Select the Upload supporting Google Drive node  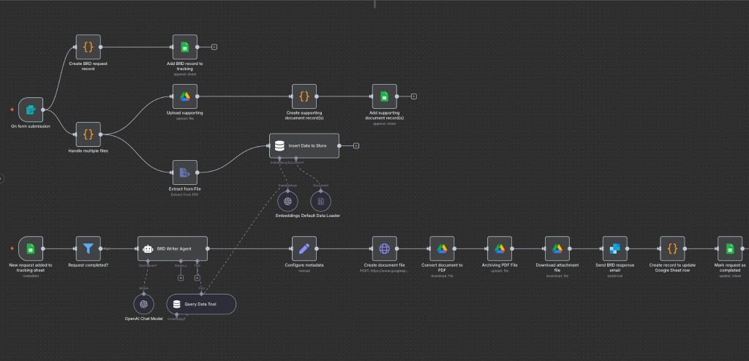pos(185,96)
